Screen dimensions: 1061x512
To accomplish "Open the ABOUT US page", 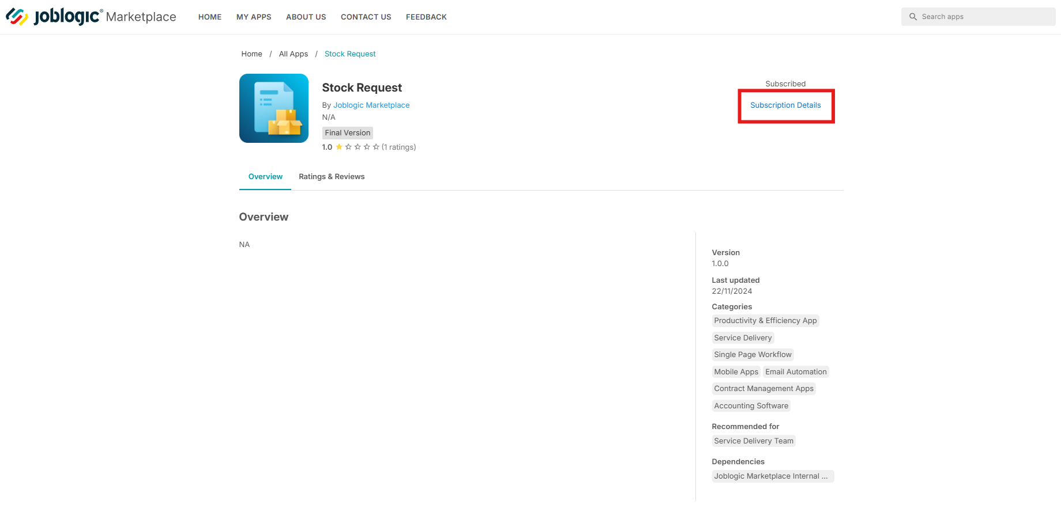I will 306,17.
